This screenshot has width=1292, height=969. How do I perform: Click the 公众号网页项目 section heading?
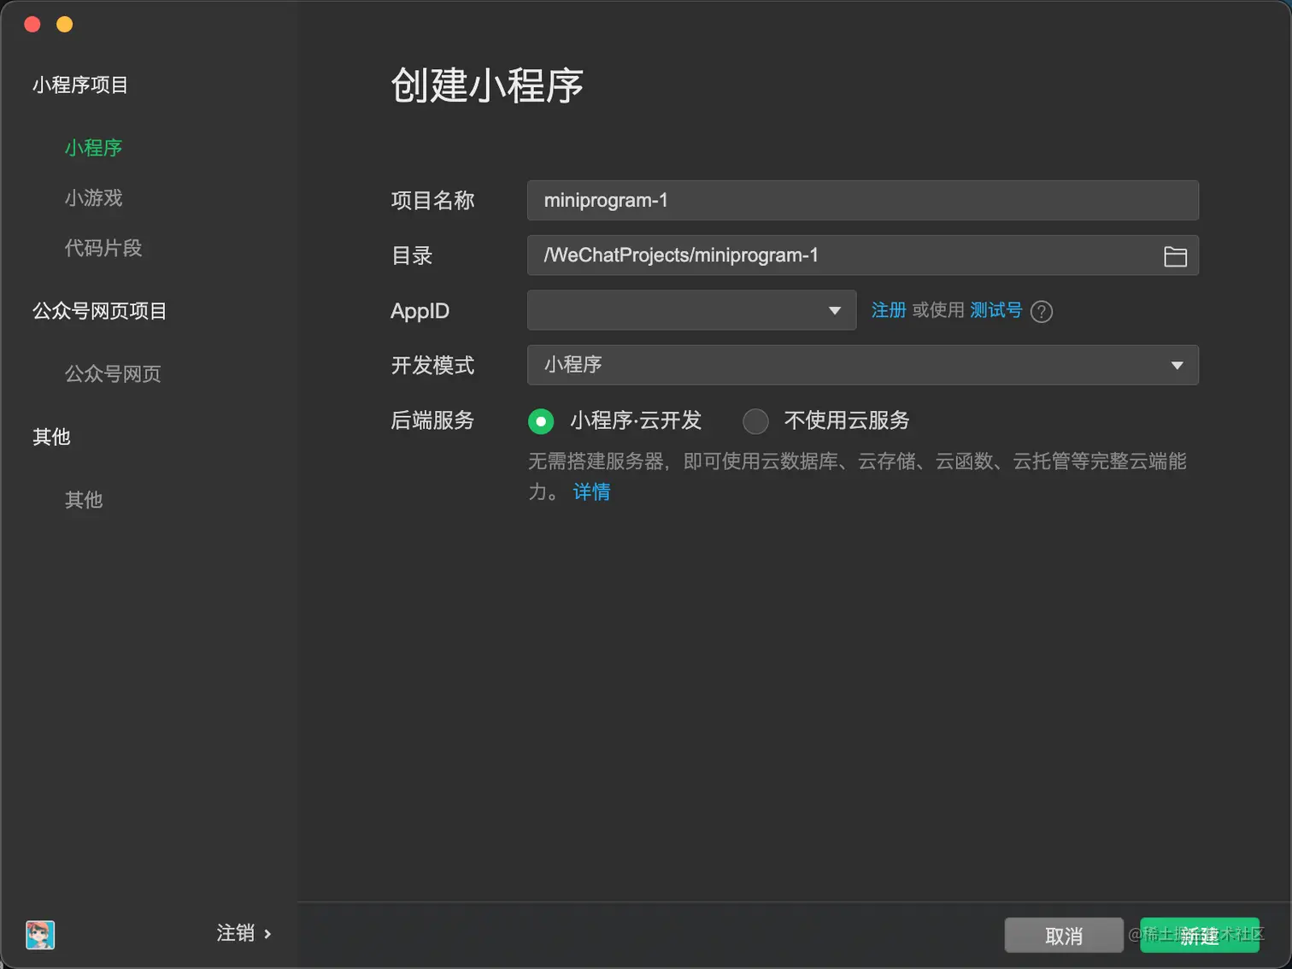point(100,311)
